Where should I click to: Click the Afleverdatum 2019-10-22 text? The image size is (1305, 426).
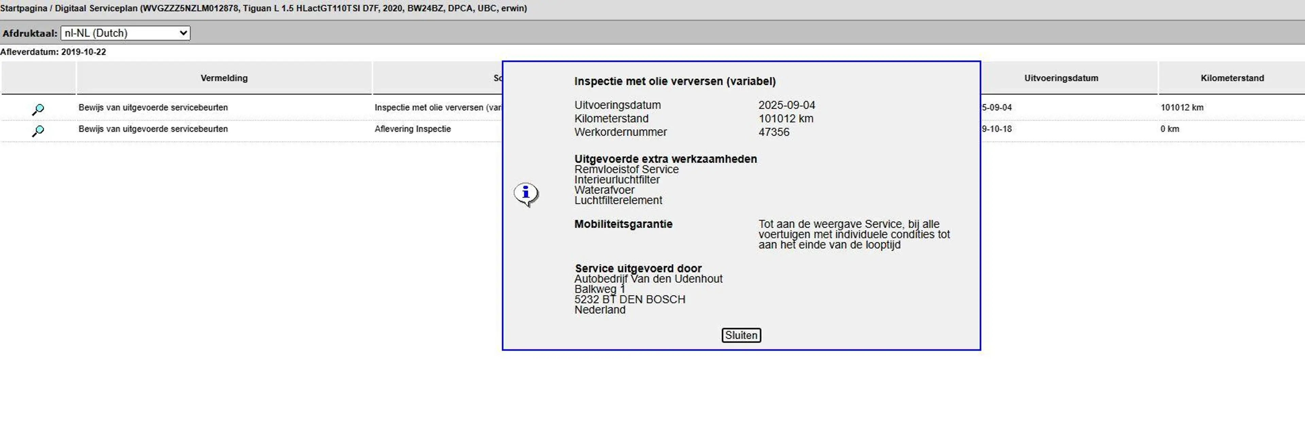[53, 52]
